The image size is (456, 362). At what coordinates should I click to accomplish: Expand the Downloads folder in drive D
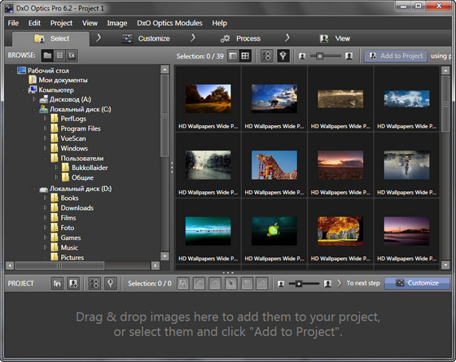pos(45,207)
